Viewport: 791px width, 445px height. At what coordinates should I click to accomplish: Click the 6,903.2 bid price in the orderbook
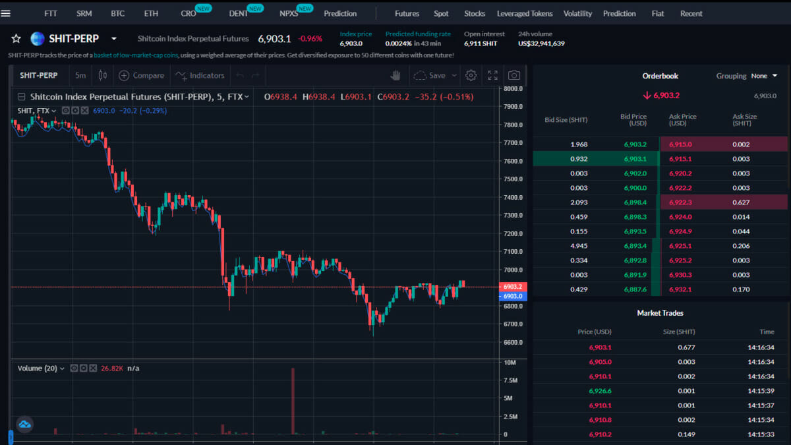click(x=635, y=144)
